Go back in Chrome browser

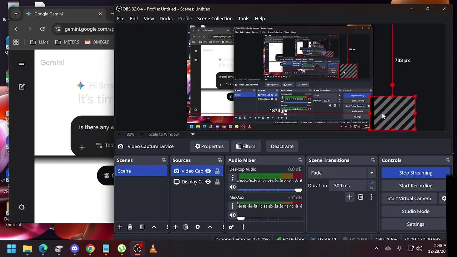pyautogui.click(x=17, y=29)
